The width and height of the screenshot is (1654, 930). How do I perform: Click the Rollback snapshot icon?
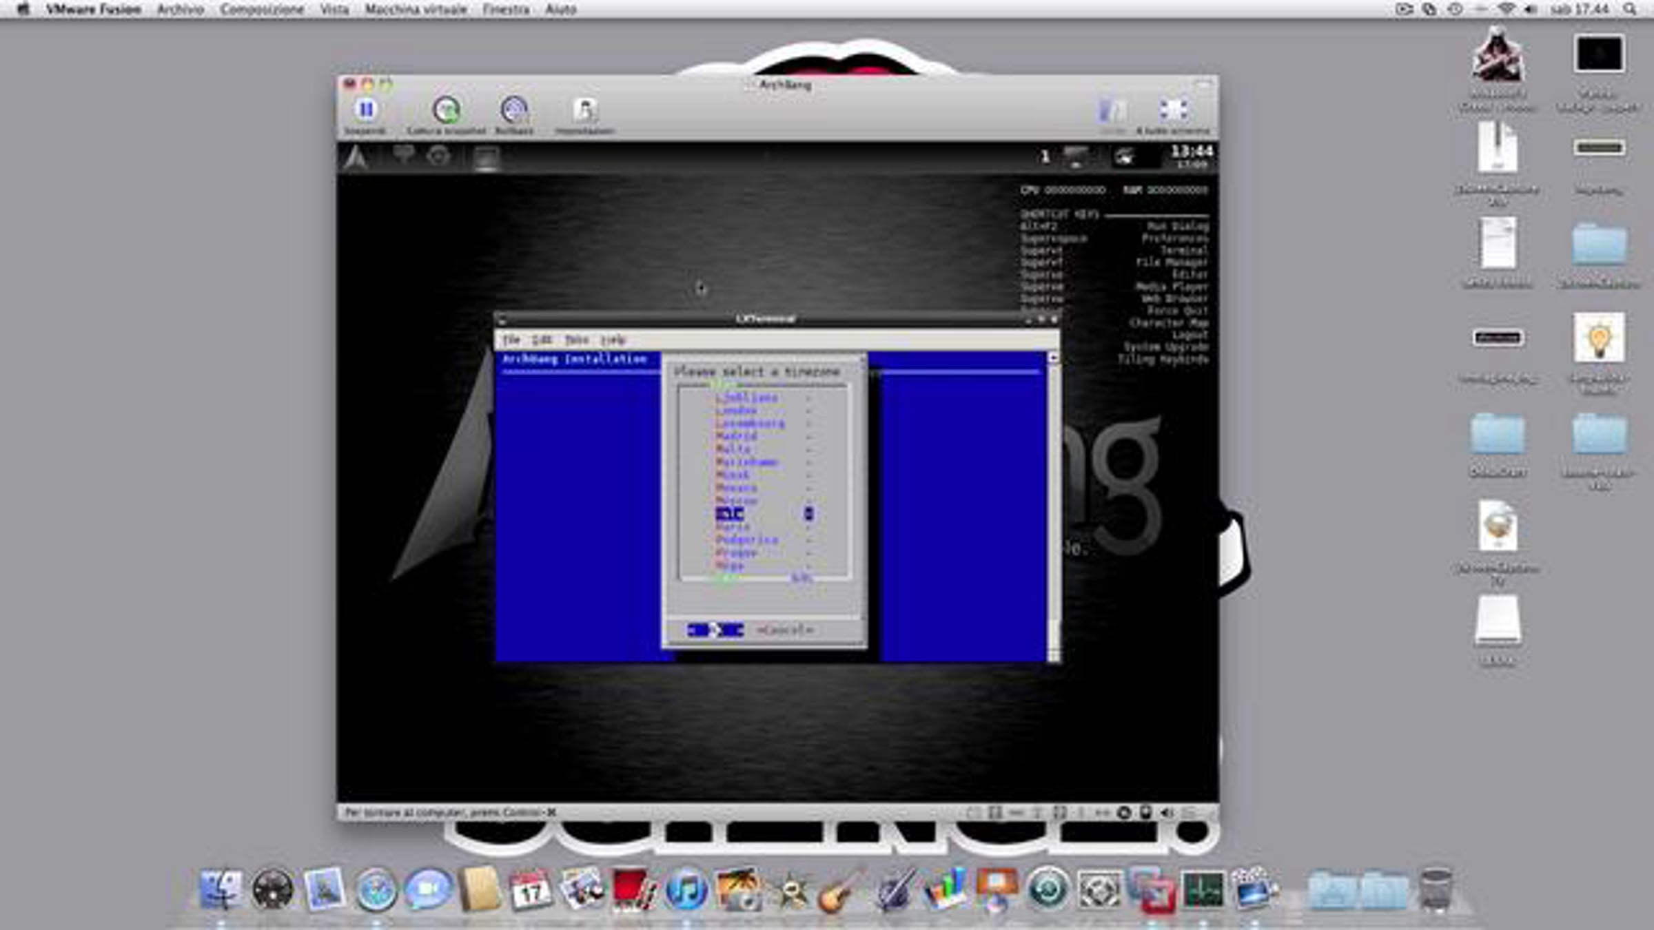(514, 110)
